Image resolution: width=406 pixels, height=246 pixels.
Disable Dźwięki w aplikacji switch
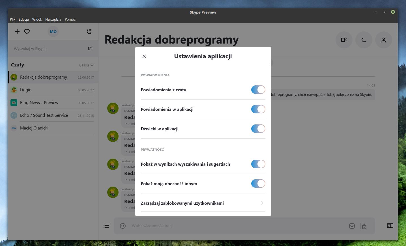258,129
